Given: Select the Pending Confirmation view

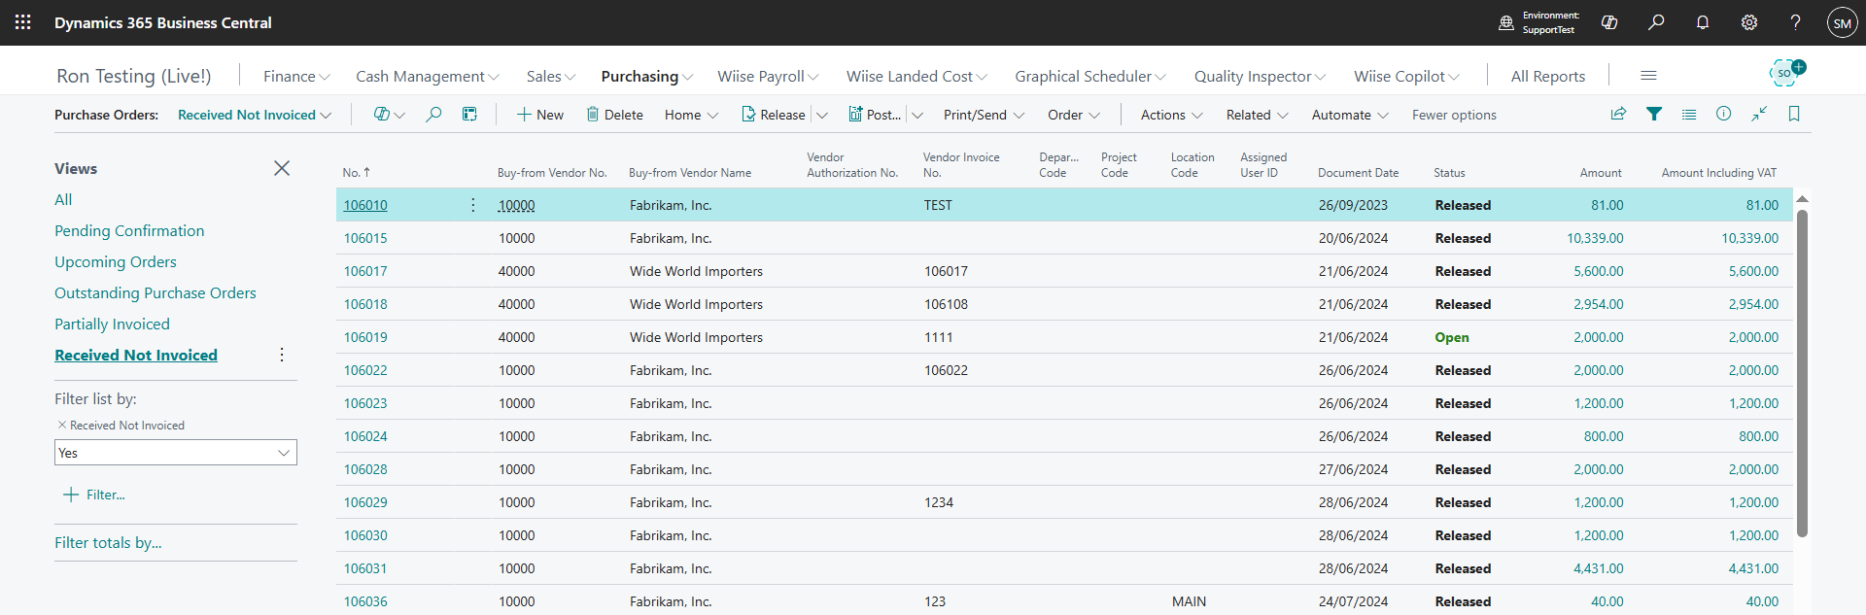Looking at the screenshot, I should pos(129,230).
